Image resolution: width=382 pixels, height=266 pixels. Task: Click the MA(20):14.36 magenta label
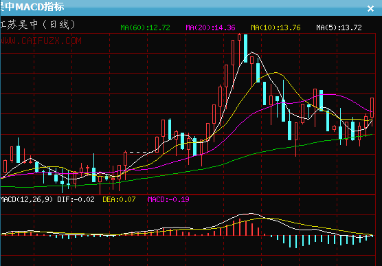coord(210,27)
